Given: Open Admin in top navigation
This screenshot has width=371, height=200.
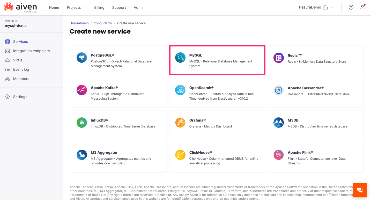Looking at the screenshot, I should pyautogui.click(x=139, y=7).
